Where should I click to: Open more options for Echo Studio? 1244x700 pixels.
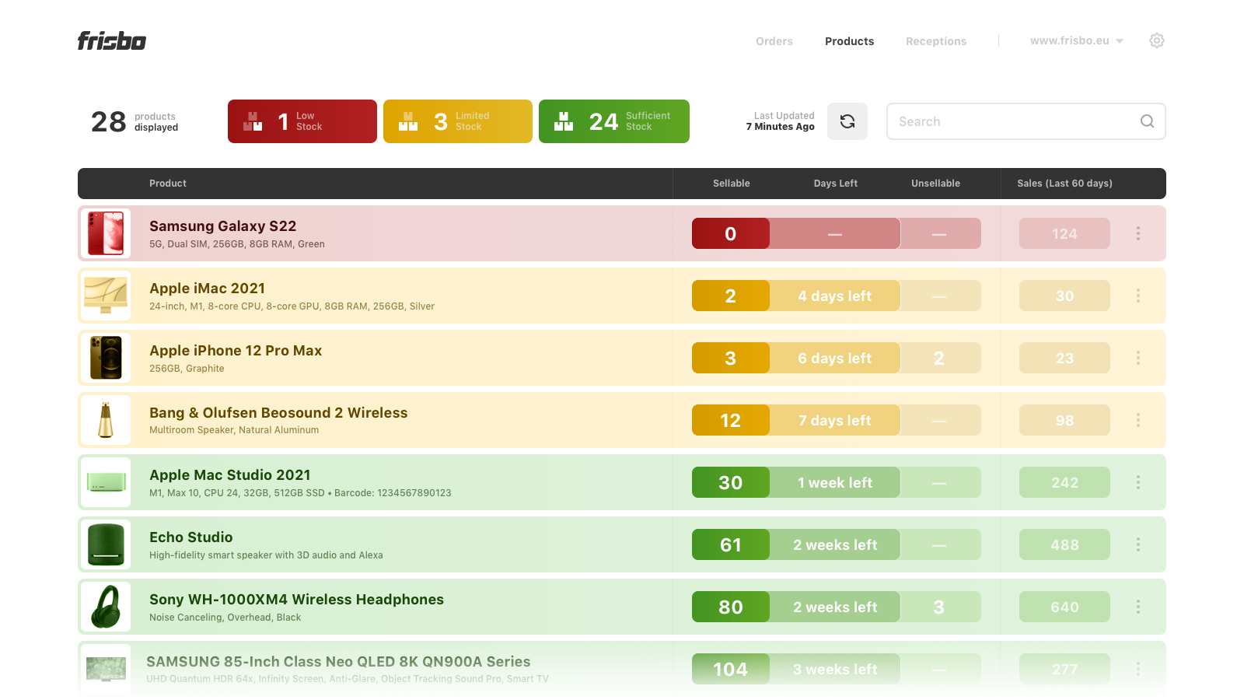coord(1138,544)
